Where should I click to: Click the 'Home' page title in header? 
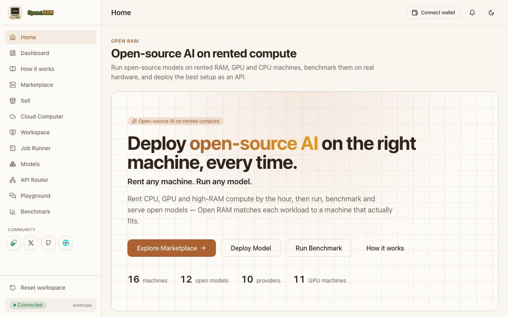[121, 13]
